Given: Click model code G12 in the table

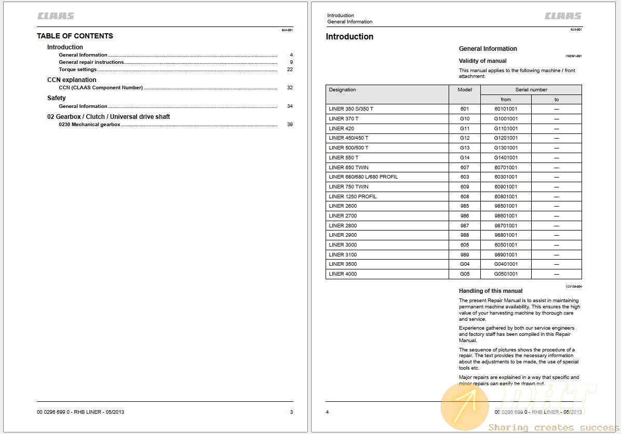Looking at the screenshot, I should point(465,138).
